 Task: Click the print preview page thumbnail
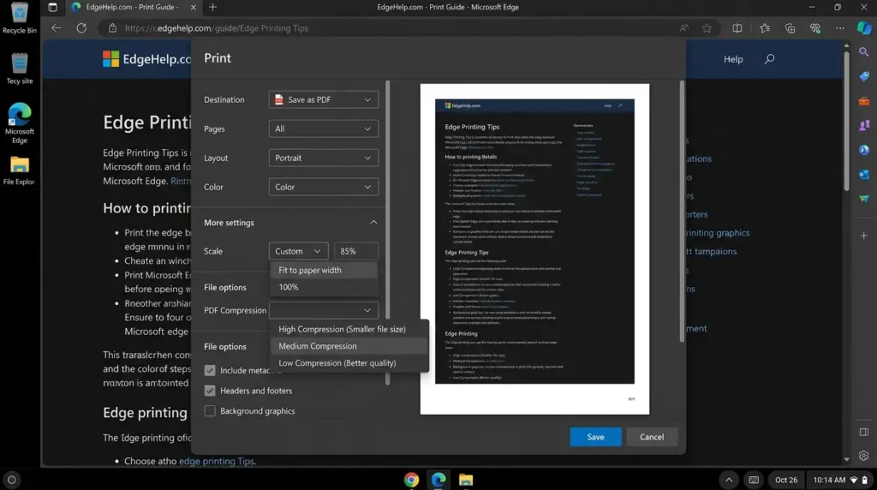[x=534, y=249]
